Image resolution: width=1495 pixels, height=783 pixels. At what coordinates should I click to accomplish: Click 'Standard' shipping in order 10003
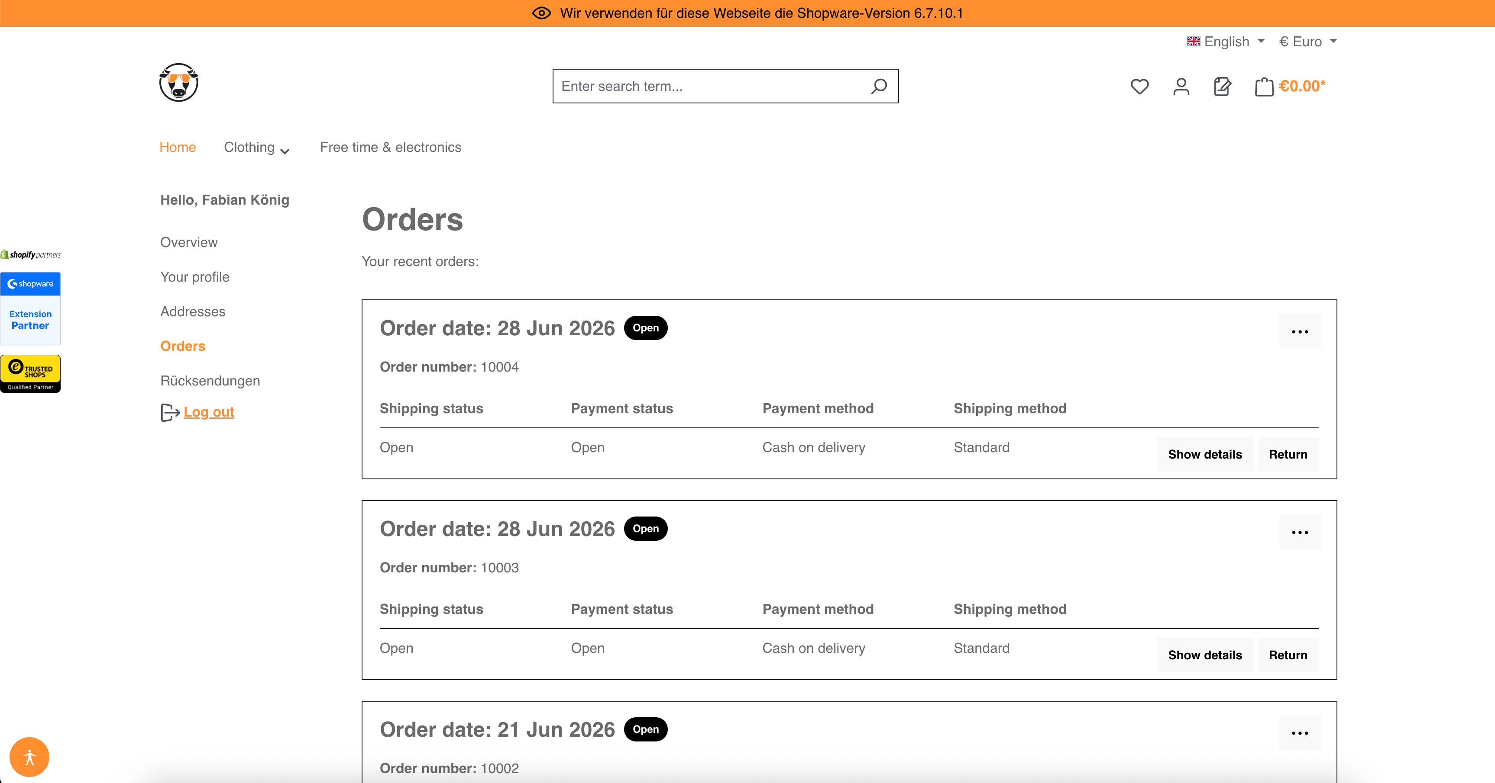pos(981,648)
